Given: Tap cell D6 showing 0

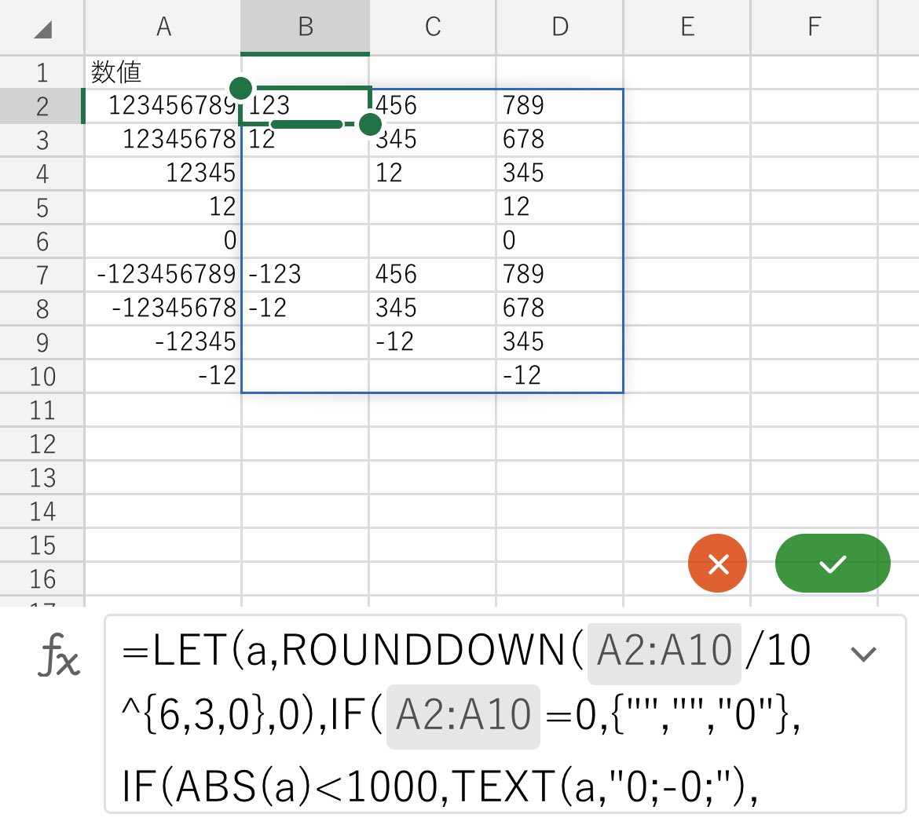Looking at the screenshot, I should (x=560, y=241).
